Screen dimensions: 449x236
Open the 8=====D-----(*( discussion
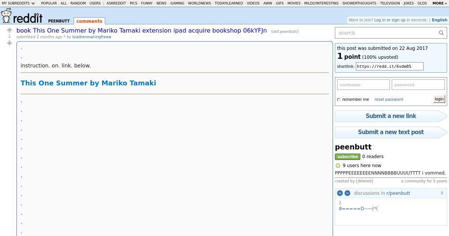358,209
